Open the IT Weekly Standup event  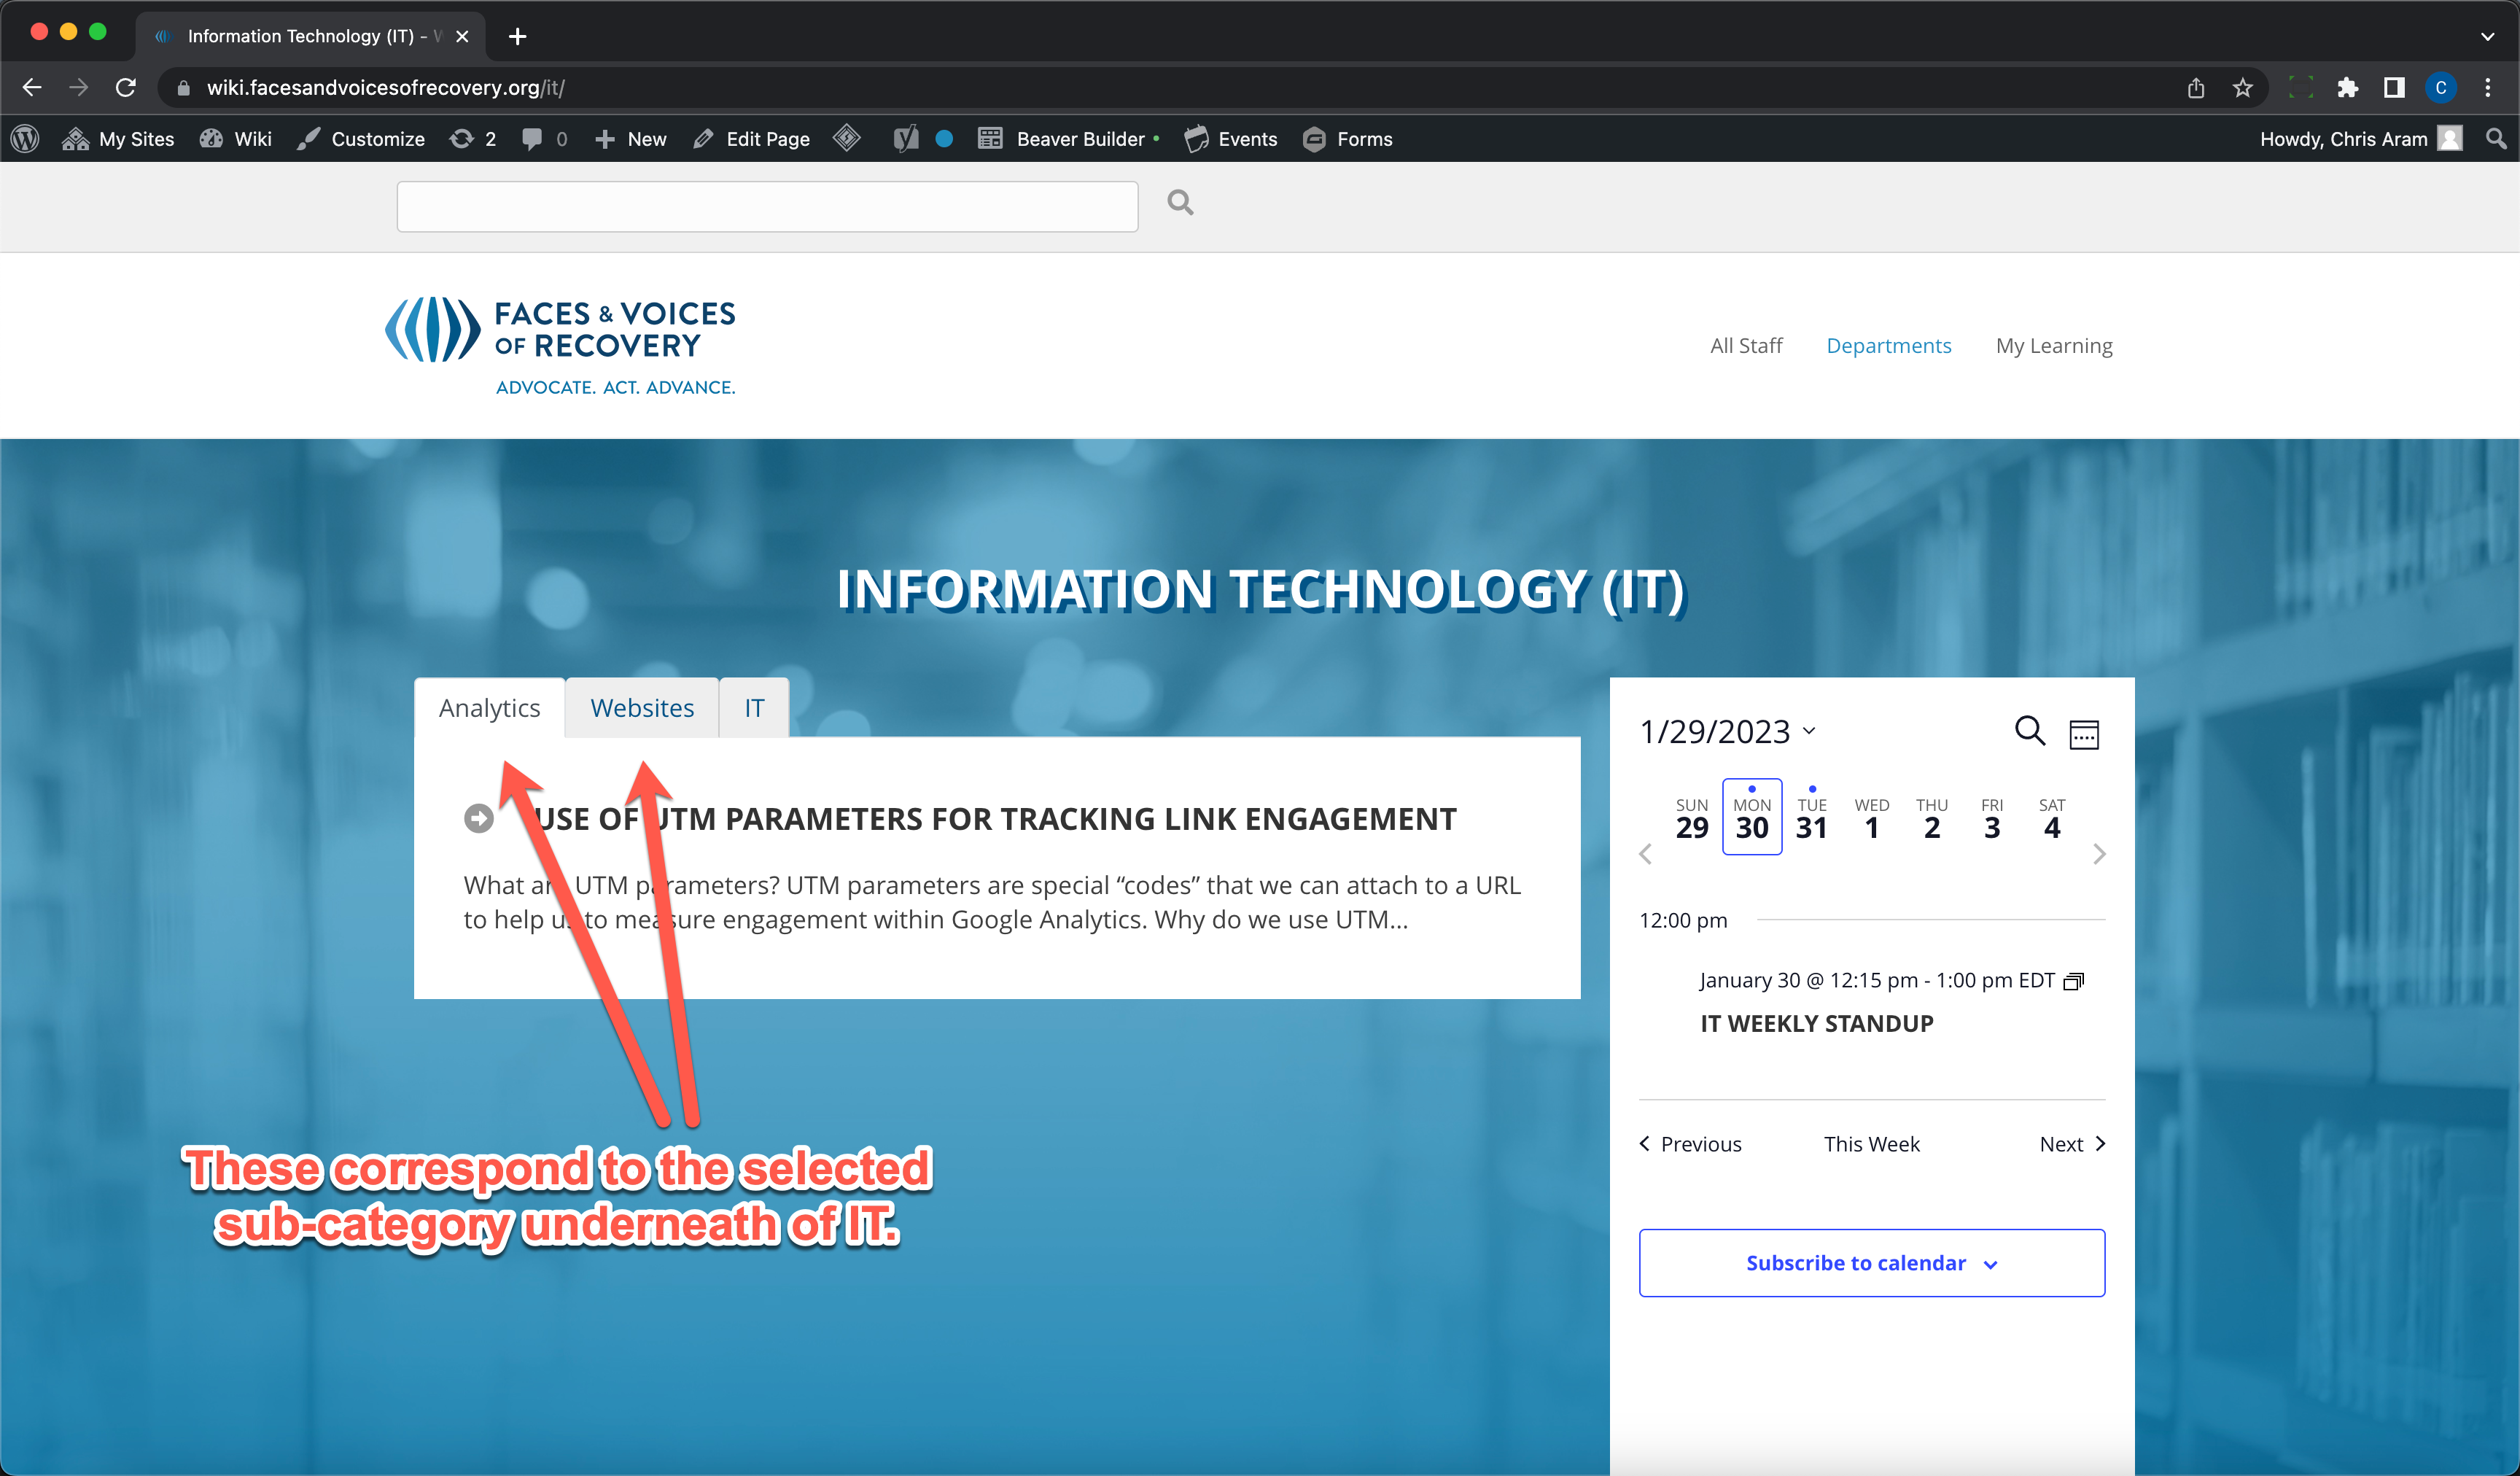(1816, 1023)
